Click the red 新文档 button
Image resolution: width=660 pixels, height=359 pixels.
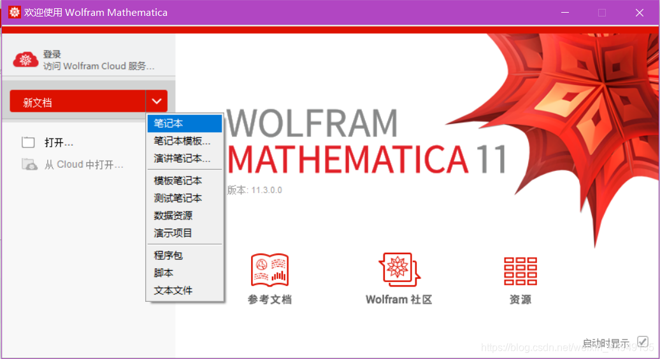coord(78,101)
